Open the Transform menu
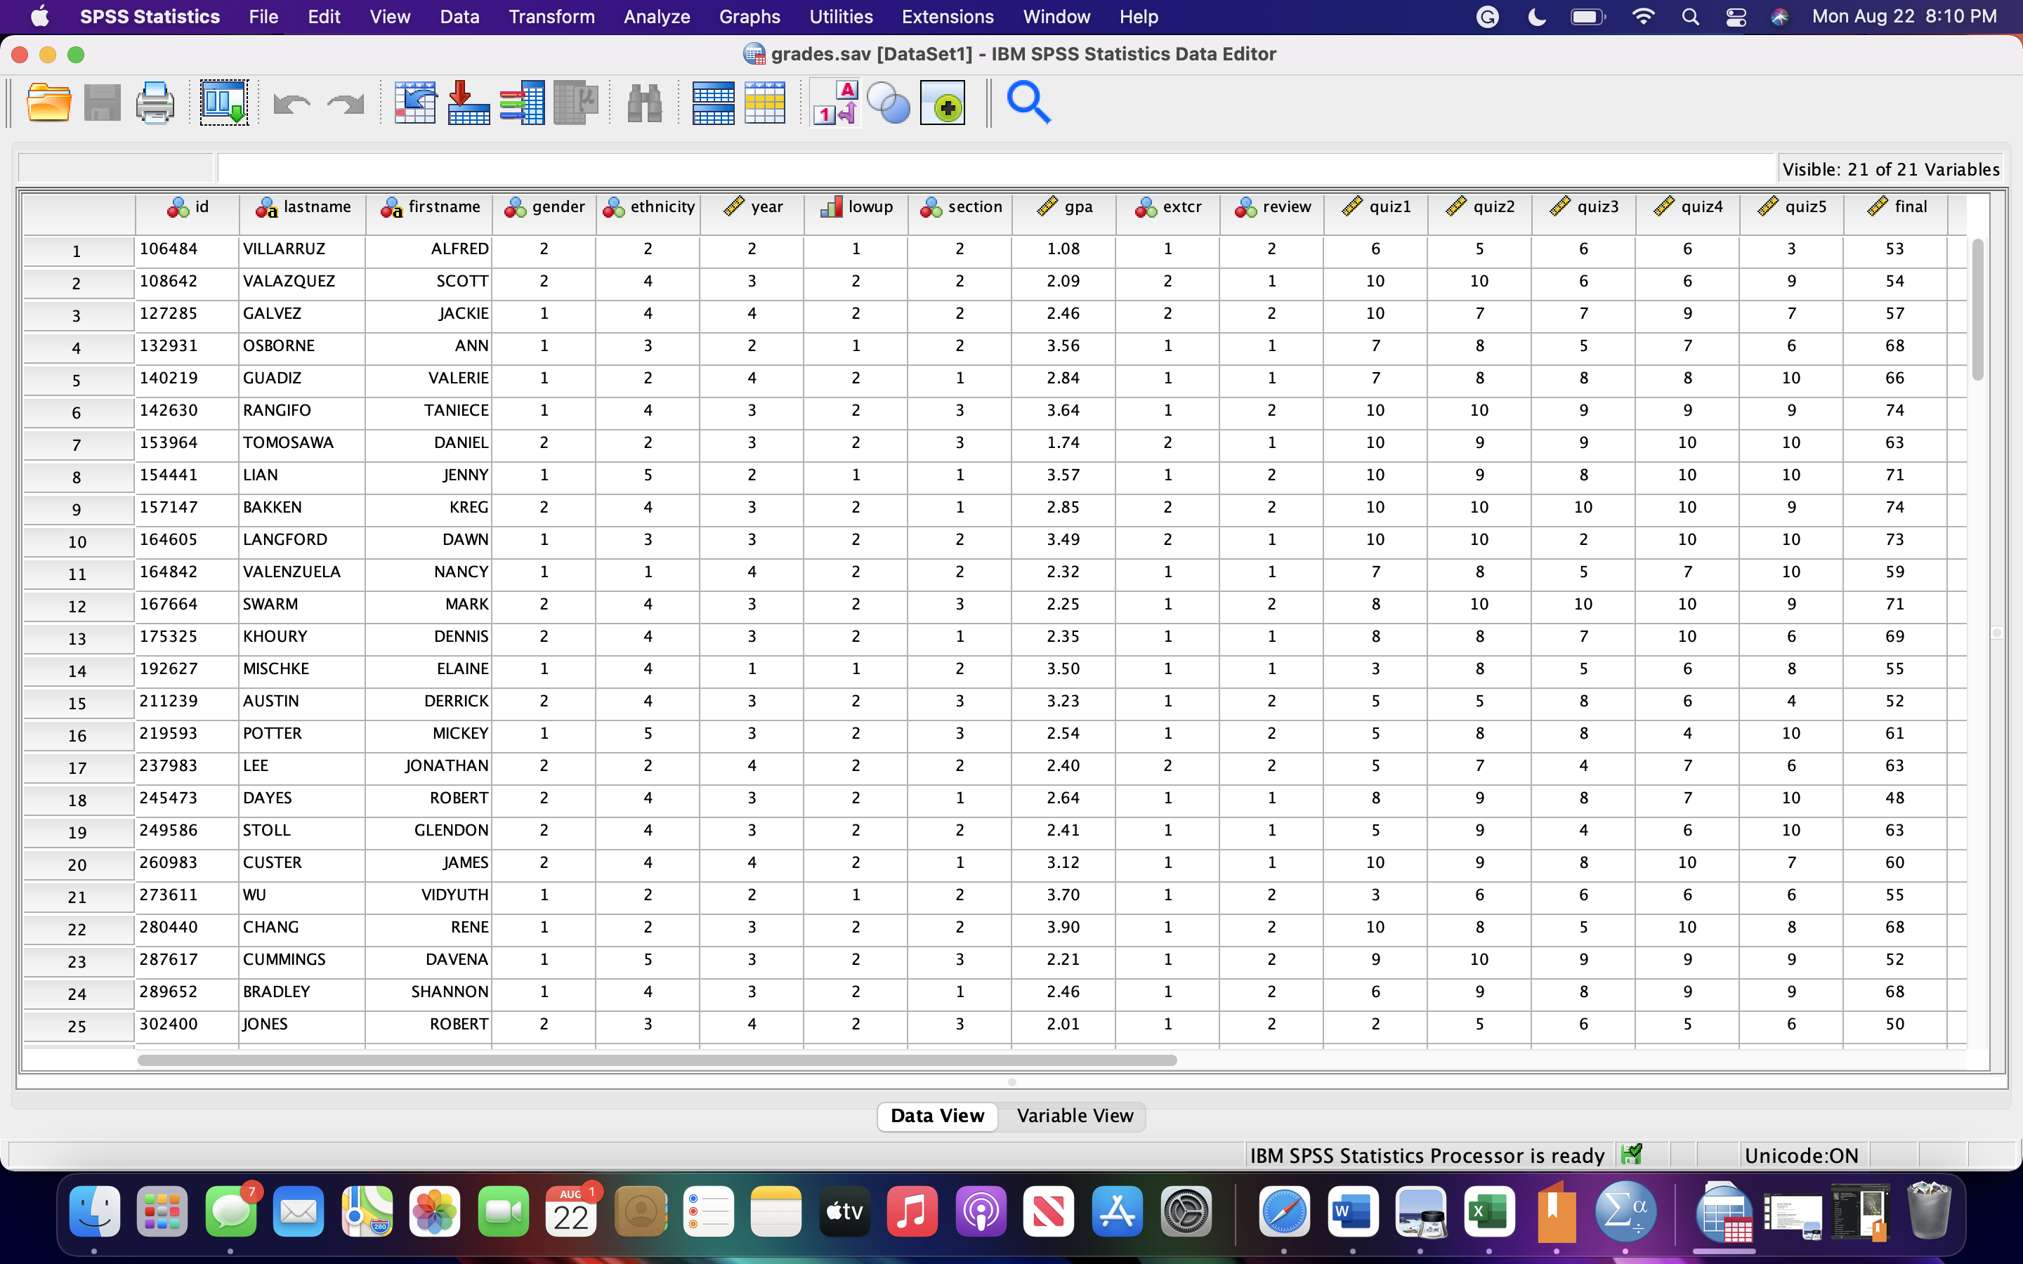Screen dimensions: 2023x1264 551,16
